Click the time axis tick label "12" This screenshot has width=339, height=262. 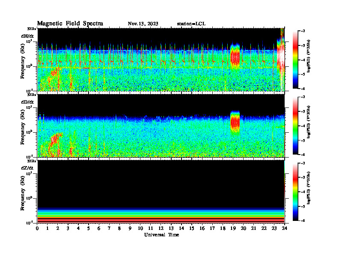(161, 229)
